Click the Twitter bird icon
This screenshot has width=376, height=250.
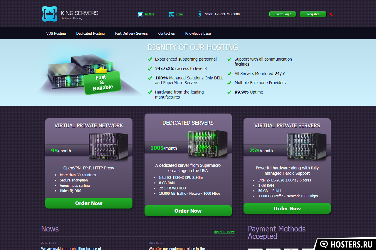click(x=140, y=14)
